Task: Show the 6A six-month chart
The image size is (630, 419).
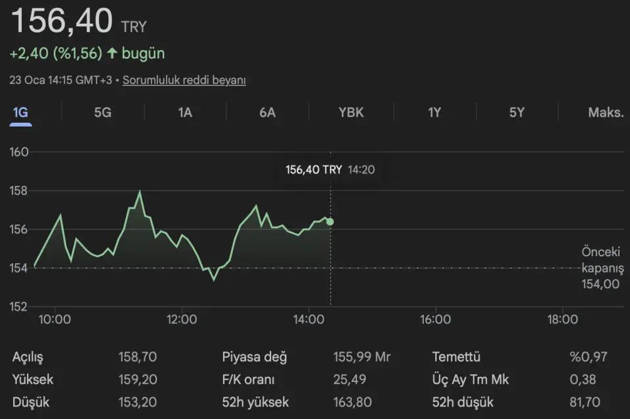Action: (267, 112)
